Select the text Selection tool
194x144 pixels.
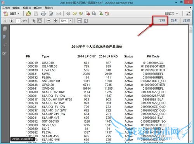click(33, 21)
